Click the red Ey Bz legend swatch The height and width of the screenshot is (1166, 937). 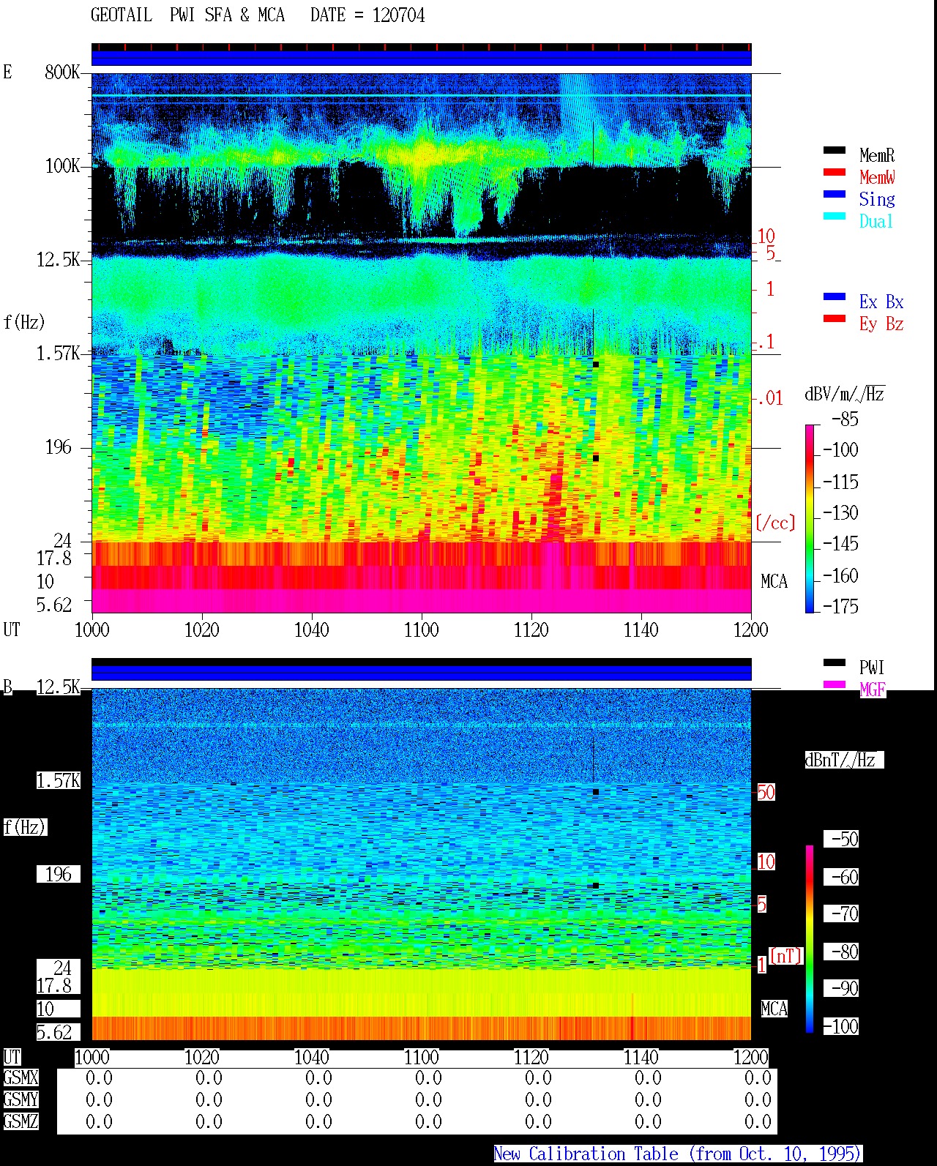835,319
